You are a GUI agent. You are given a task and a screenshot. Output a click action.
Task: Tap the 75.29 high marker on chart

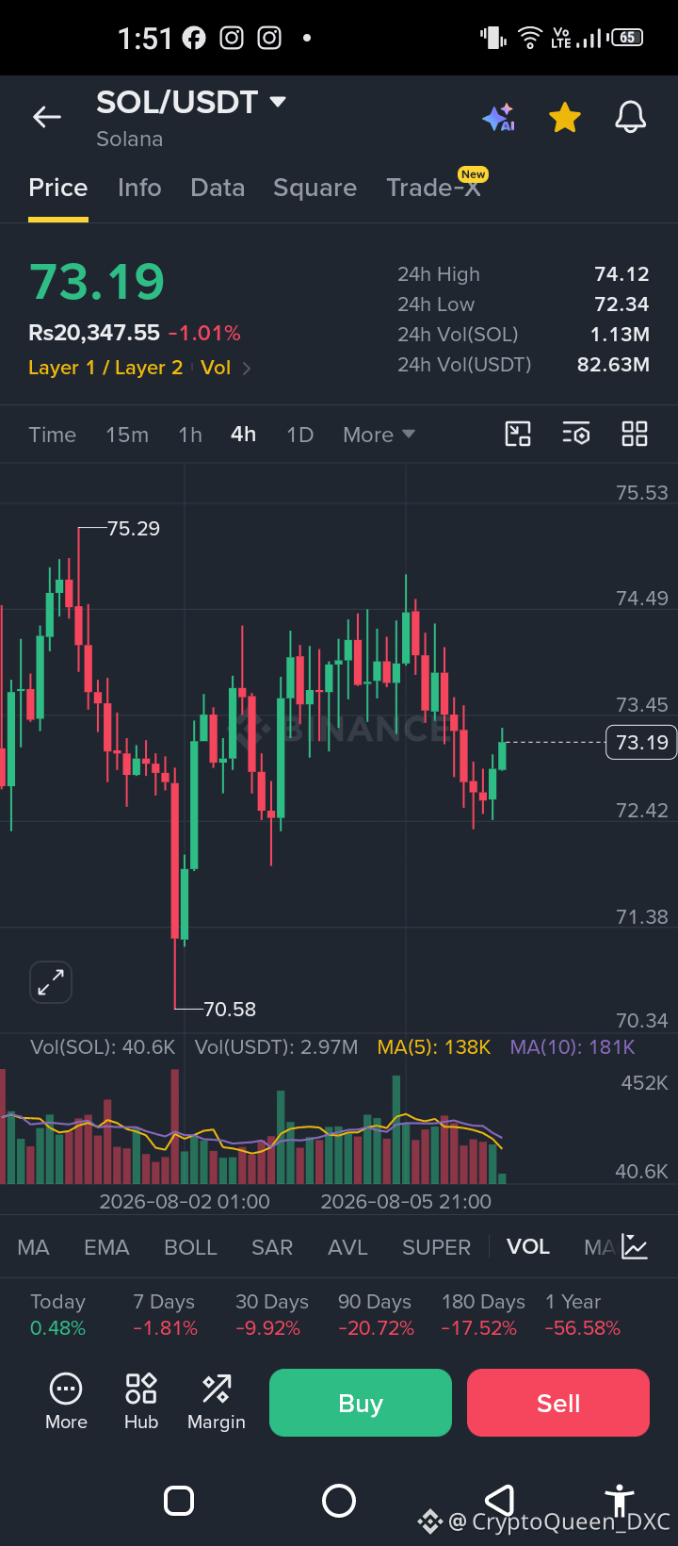tap(134, 529)
